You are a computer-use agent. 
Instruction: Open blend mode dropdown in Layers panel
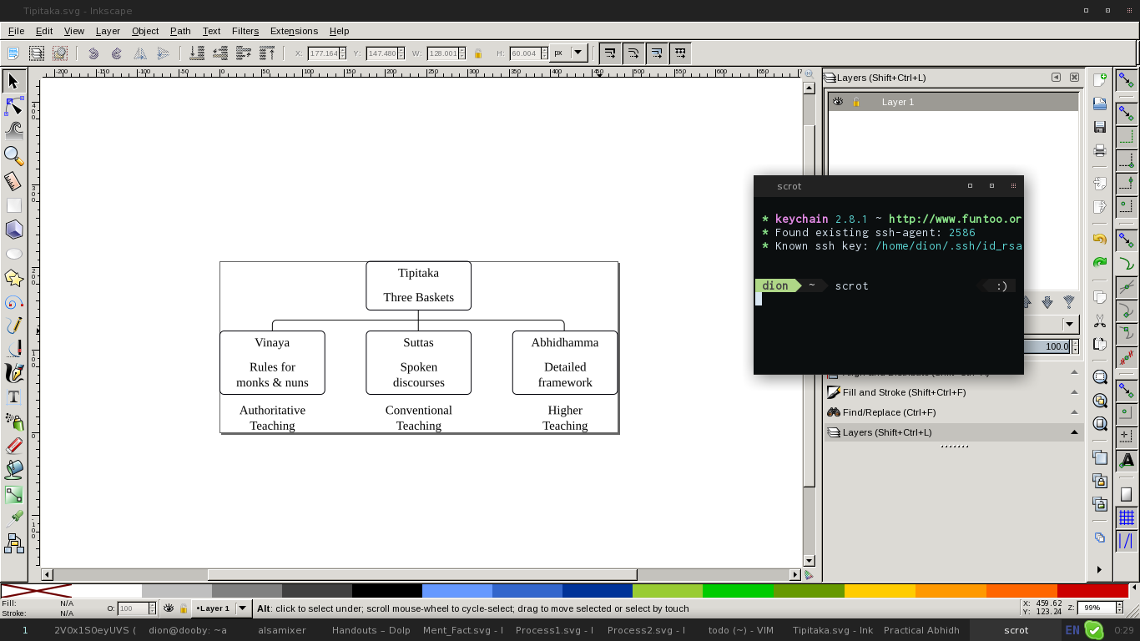tap(1069, 324)
